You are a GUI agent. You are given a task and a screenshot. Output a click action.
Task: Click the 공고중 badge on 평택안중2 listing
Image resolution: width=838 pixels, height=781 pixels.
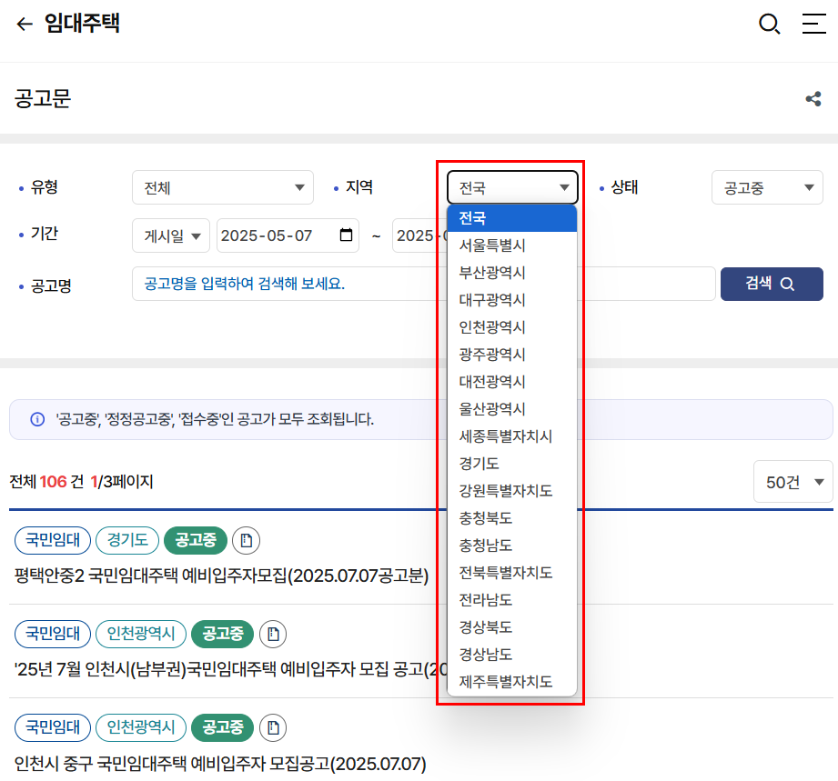point(196,540)
